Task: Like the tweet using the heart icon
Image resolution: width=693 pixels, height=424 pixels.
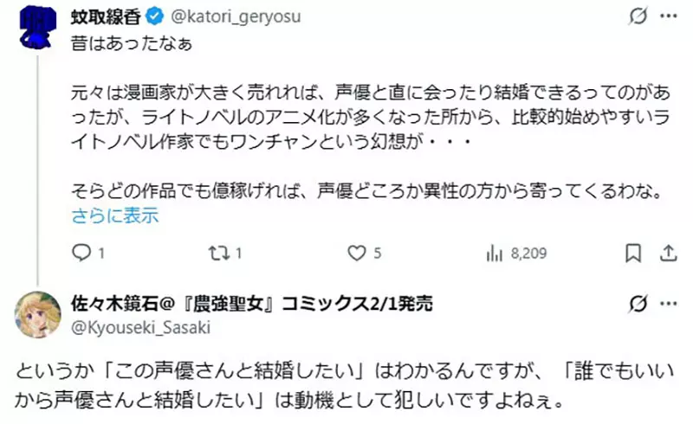Action: [356, 253]
